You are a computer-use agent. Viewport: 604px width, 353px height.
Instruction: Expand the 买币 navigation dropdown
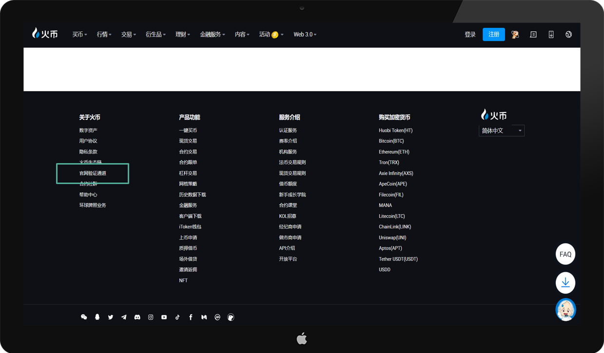click(79, 35)
